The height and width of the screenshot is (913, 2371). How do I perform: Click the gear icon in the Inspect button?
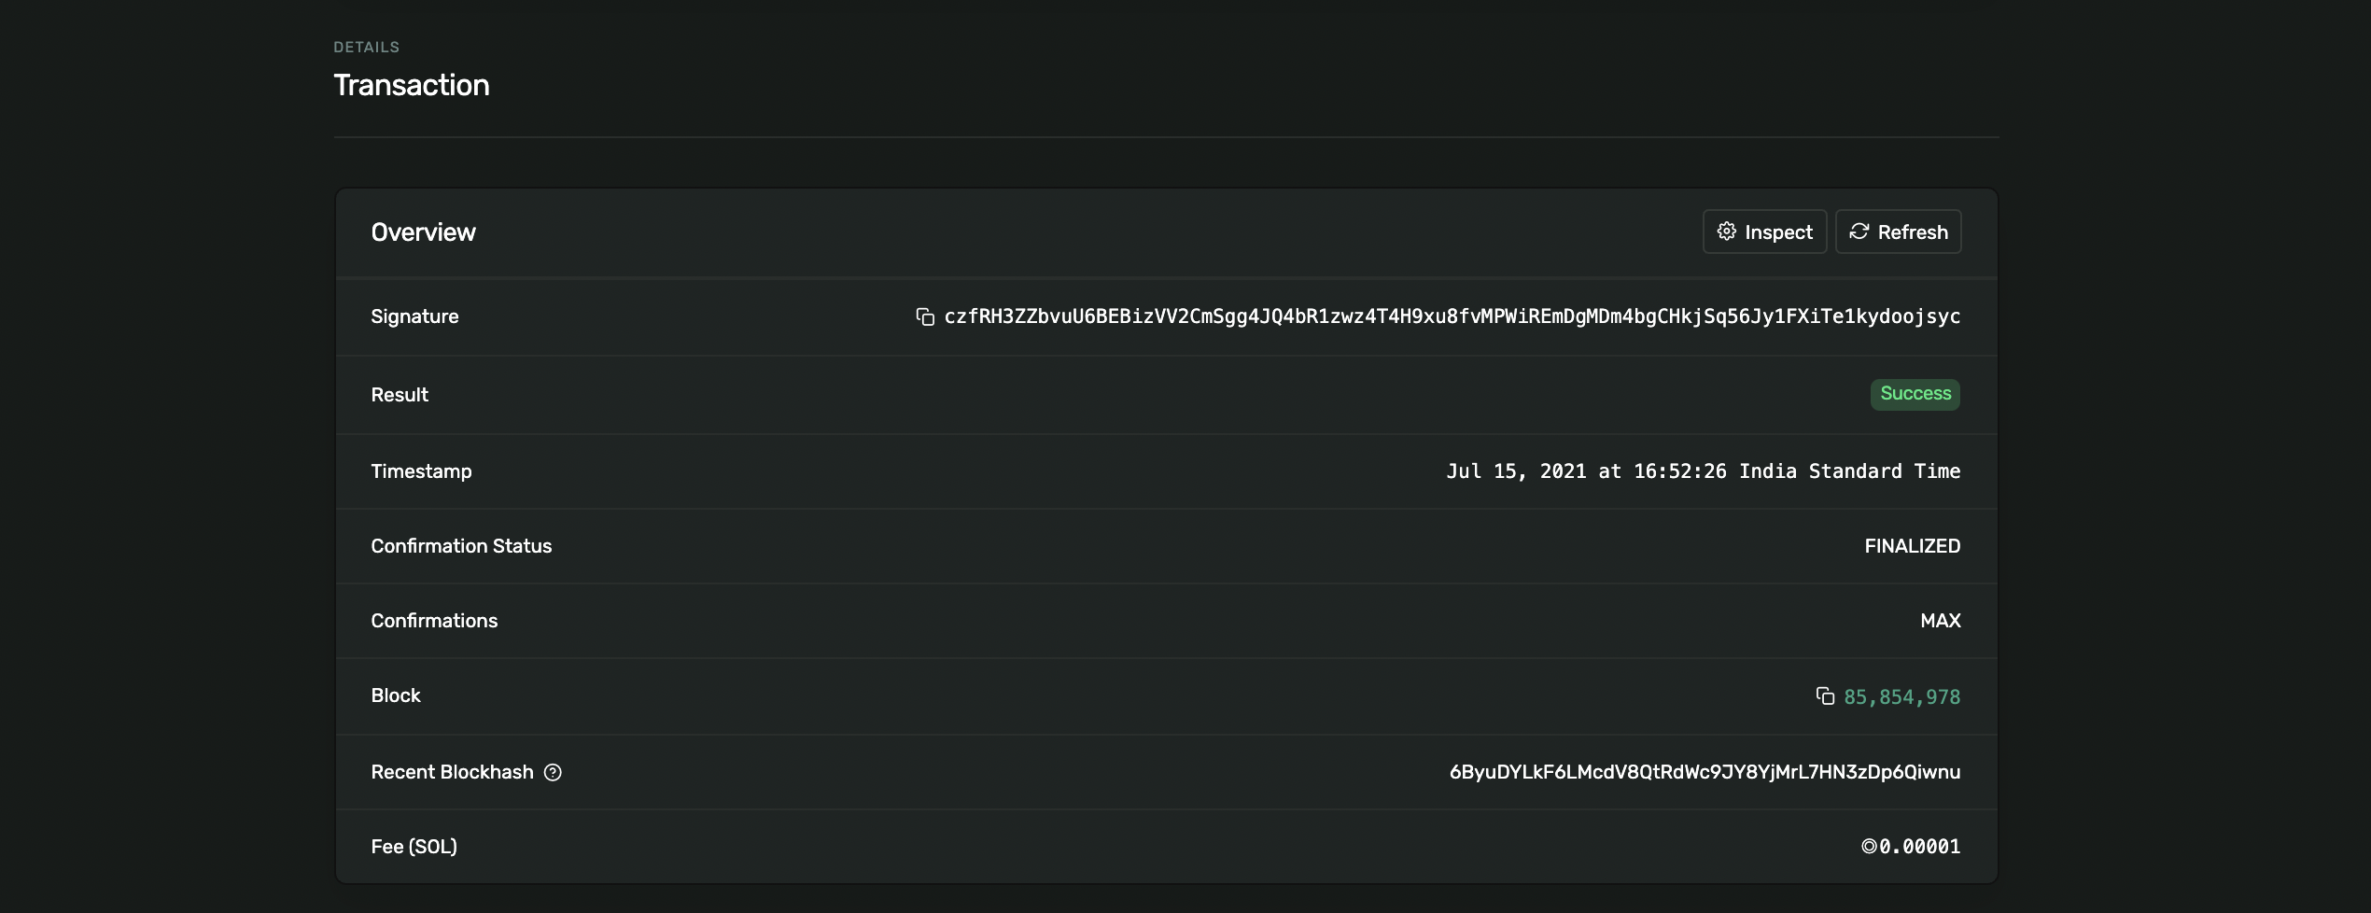point(1726,232)
